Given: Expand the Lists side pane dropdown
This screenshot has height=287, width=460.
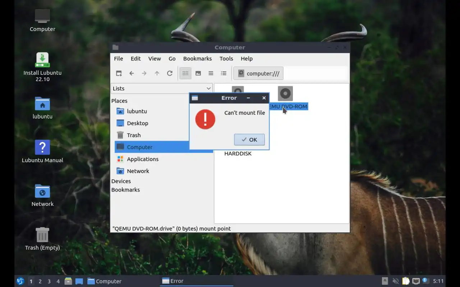Looking at the screenshot, I should (x=162, y=88).
